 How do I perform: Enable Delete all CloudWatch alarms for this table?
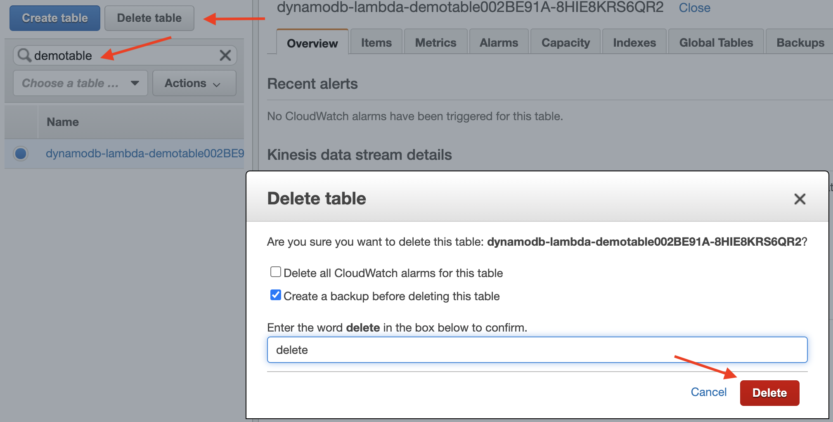[x=275, y=272]
